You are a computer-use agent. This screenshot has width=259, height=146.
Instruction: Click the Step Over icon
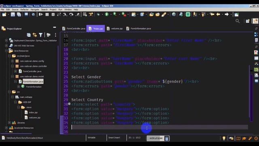coord(71,15)
